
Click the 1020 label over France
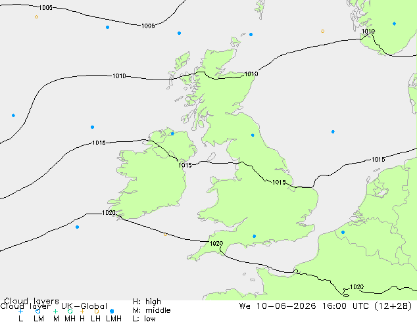356,287
